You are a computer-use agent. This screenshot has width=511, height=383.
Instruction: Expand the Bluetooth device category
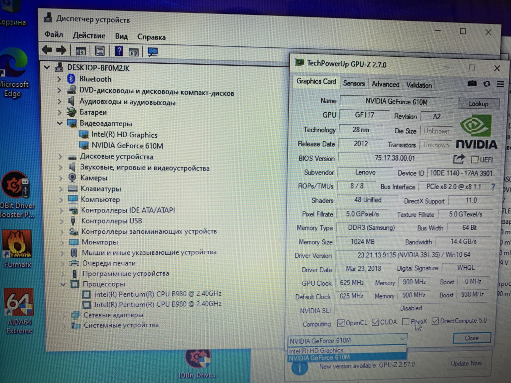(x=59, y=79)
